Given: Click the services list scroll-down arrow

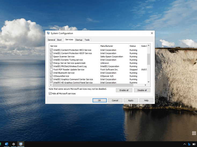Looking at the screenshot, I should click(x=149, y=82).
